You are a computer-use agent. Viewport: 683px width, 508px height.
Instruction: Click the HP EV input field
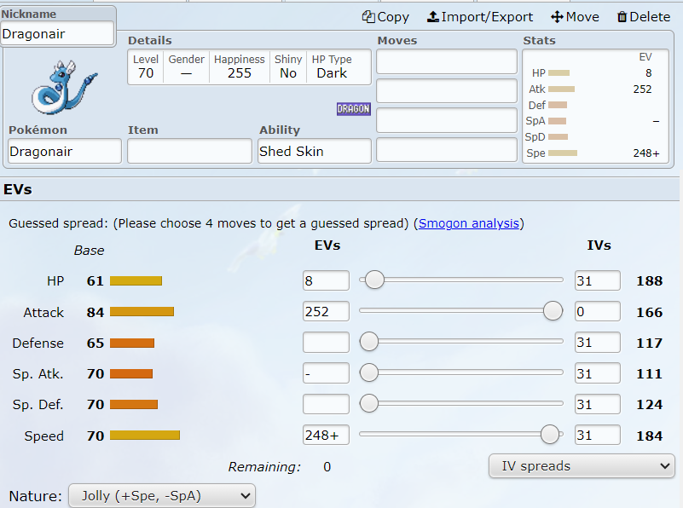[x=326, y=280]
